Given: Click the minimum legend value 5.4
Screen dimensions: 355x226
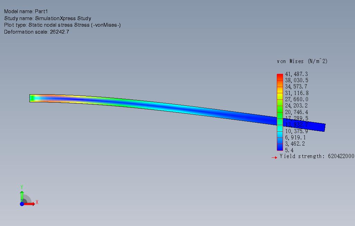Looking at the screenshot, I should (x=289, y=150).
